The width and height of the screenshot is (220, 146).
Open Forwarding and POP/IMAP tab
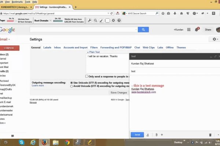click(x=116, y=47)
